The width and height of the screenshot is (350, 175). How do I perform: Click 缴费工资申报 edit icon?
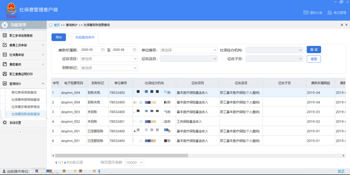pyautogui.click(x=5, y=45)
